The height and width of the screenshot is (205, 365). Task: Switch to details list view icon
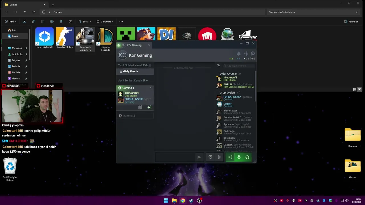pos(355,89)
